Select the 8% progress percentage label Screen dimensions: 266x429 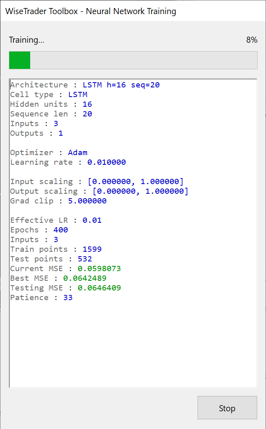252,40
